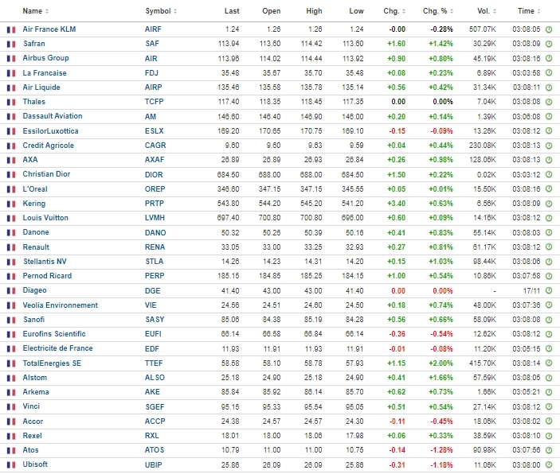
Task: Click the French flag icon beside L'Oreal
Action: (11, 189)
